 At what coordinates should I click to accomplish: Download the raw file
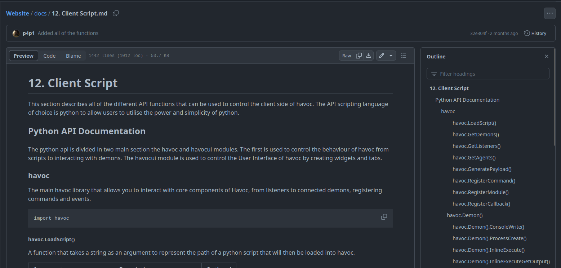pos(369,56)
